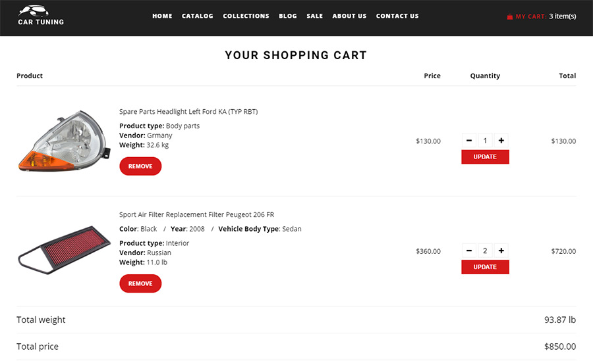Update the headlight quantity

[485, 156]
